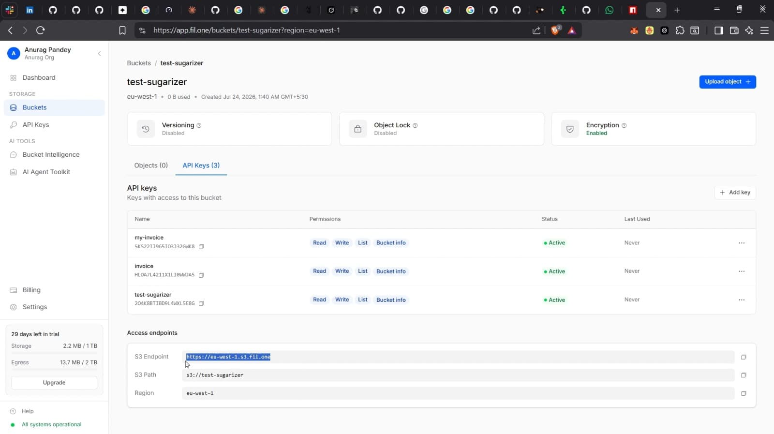774x434 pixels.
Task: Collapse the sidebar with the chevron
Action: (x=99, y=54)
